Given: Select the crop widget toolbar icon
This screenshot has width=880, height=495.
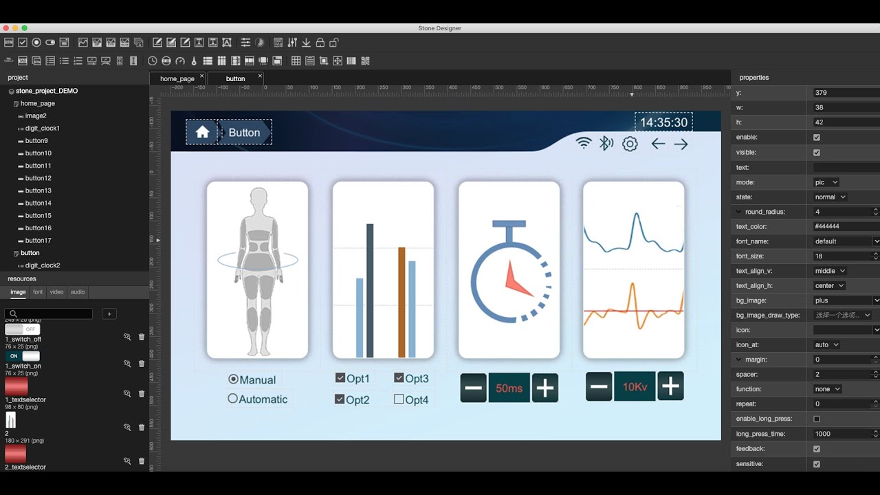Looking at the screenshot, I should click(x=323, y=60).
